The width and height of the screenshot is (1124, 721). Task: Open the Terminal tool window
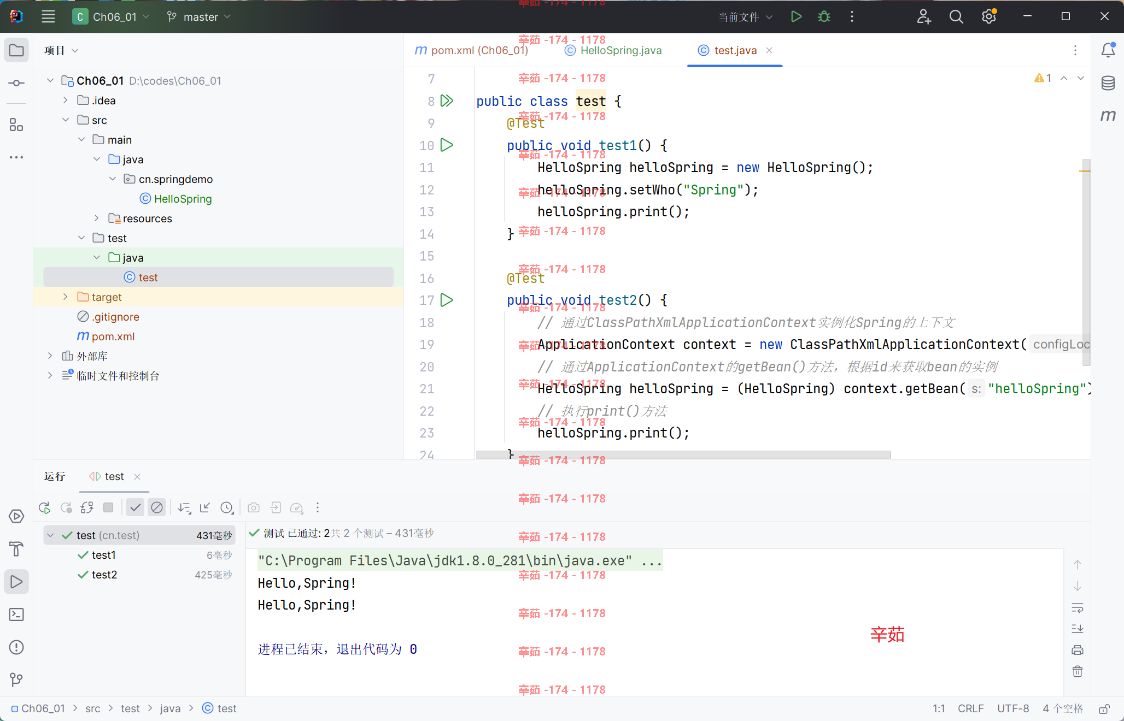coord(16,614)
